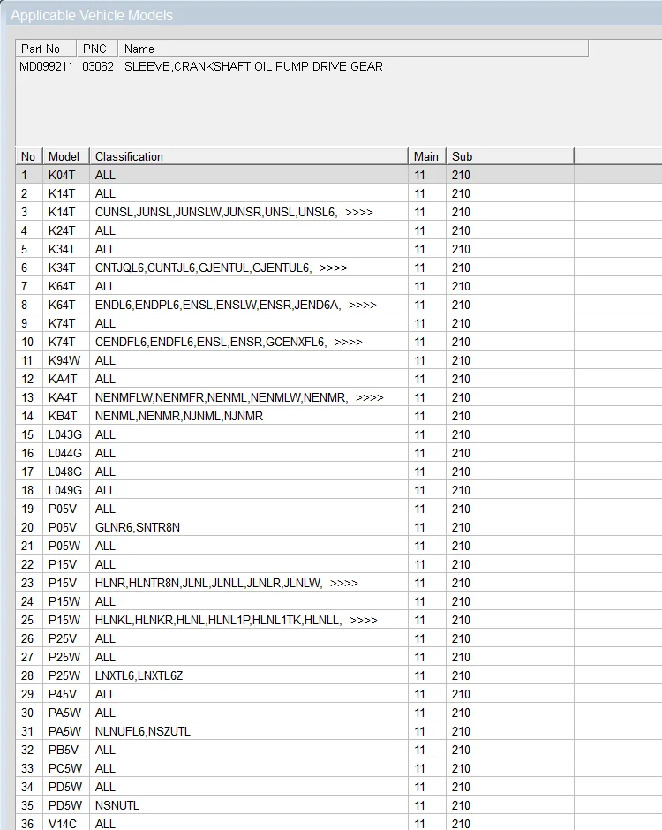Click the "No" column header
The height and width of the screenshot is (830, 662).
28,156
